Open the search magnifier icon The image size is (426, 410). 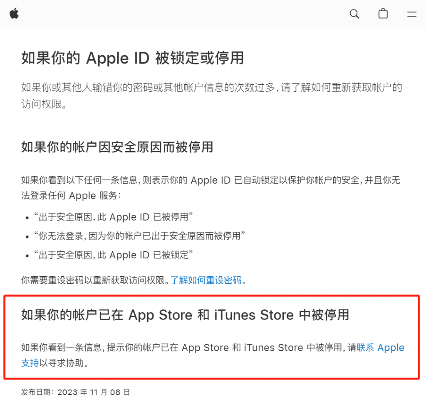coord(354,14)
